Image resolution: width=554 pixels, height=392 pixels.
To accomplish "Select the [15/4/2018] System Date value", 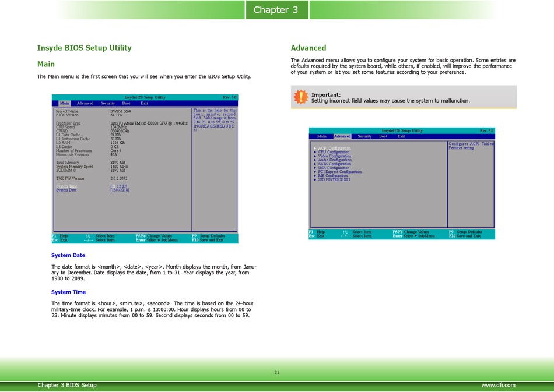I will tap(120, 190).
